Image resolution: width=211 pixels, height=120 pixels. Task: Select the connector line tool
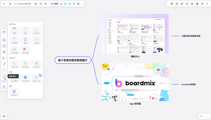[x=4, y=64]
